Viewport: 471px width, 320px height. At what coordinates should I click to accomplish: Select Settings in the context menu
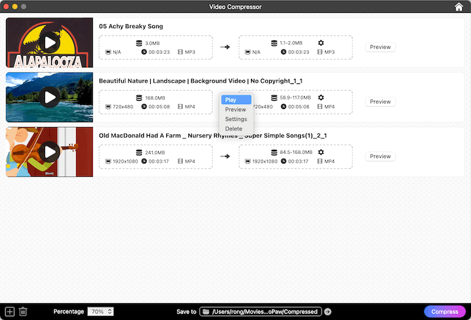[x=235, y=119]
